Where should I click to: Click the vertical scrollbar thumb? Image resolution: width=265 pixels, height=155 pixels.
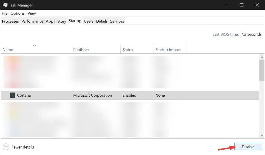pos(262,70)
